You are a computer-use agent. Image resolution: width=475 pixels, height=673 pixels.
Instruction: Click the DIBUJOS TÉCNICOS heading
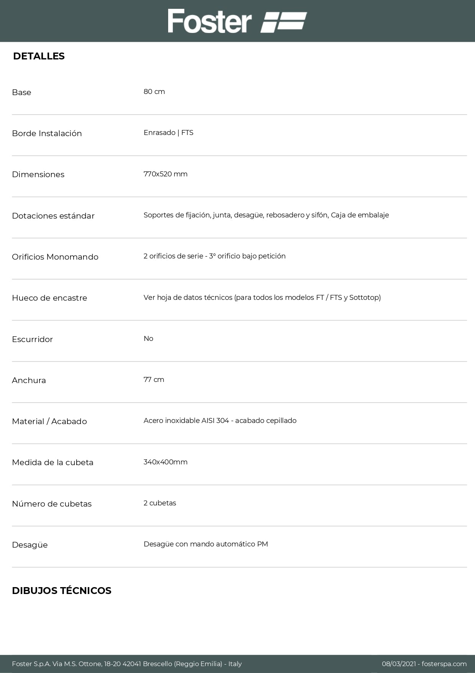coord(62,591)
